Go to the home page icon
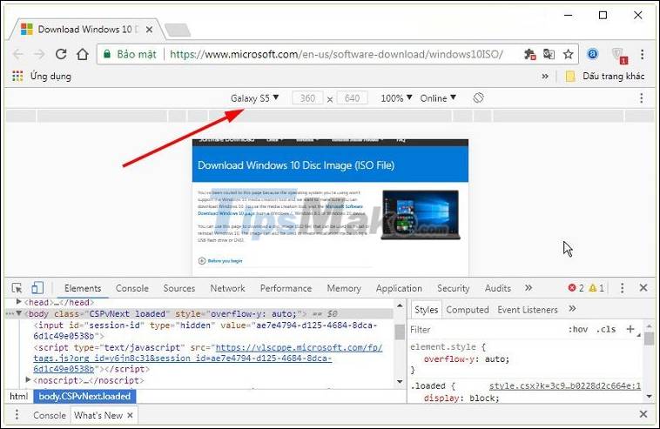This screenshot has height=429, width=660. click(83, 54)
